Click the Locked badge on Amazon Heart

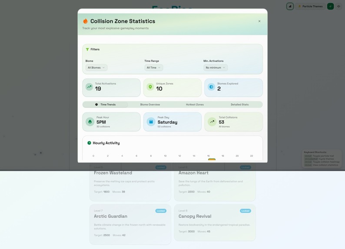pyautogui.click(x=245, y=167)
